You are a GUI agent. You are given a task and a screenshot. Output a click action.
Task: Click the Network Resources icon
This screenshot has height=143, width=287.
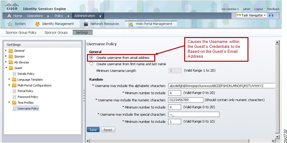click(86, 24)
